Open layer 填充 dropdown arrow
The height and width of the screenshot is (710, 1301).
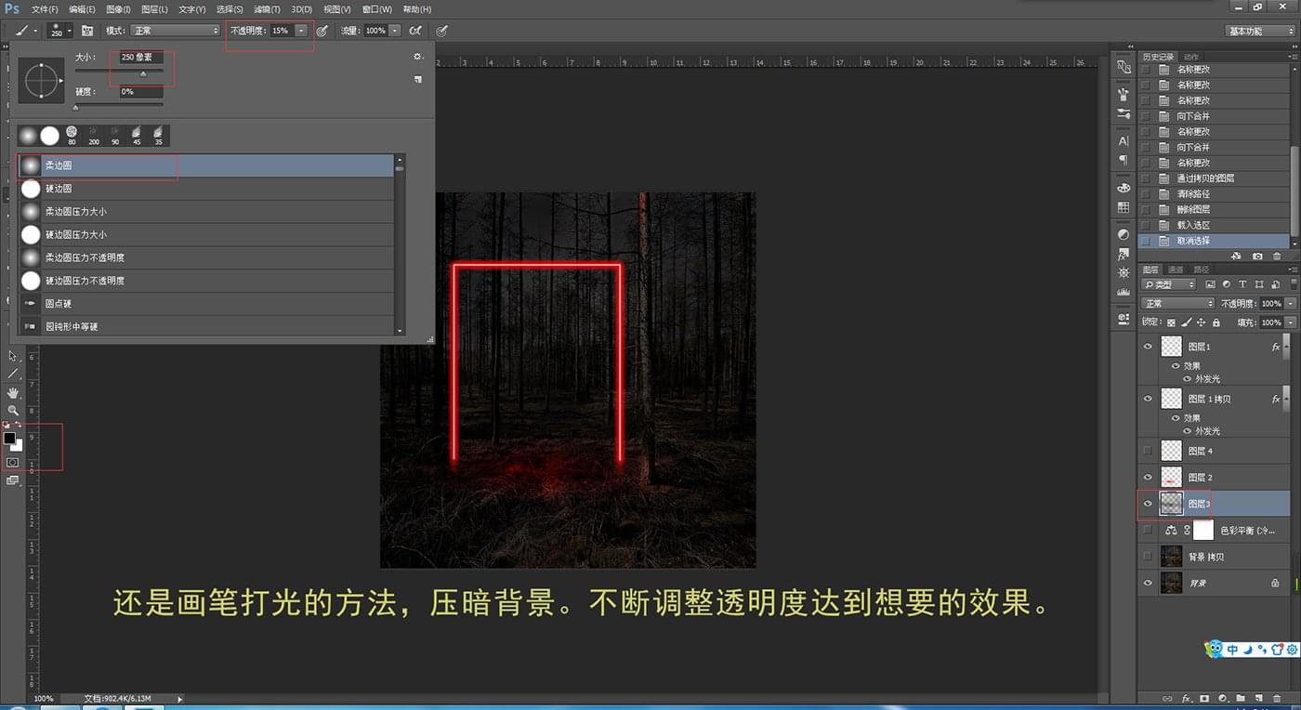(x=1290, y=322)
